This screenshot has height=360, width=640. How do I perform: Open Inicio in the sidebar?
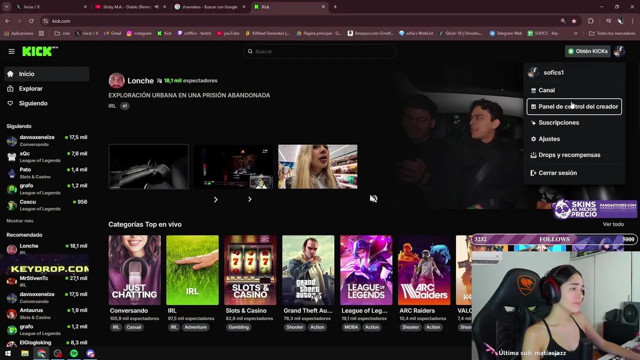[46, 74]
